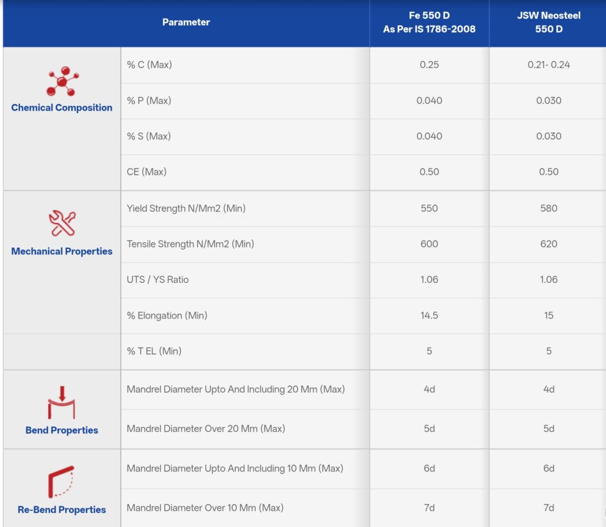Screen dimensions: 606x527
Task: Click the wrench and screwdriver Mechanical Properties icon
Action: click(62, 224)
